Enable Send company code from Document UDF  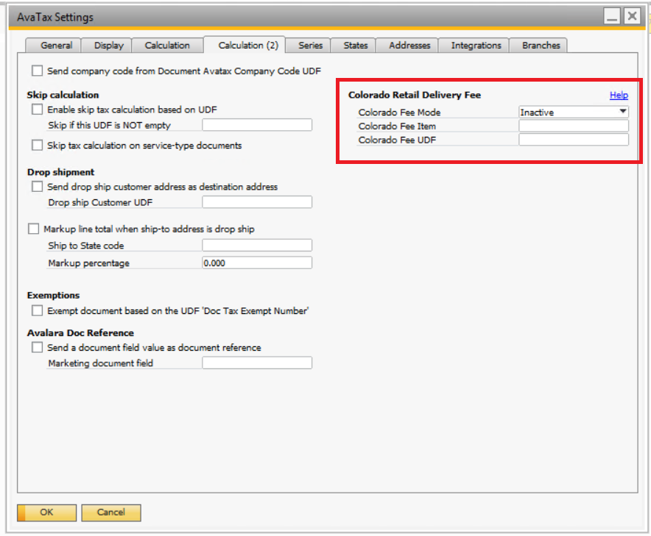37,71
